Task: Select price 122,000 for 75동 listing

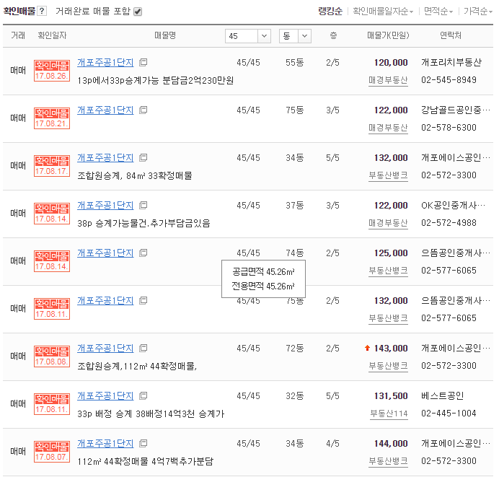Action: tap(391, 110)
